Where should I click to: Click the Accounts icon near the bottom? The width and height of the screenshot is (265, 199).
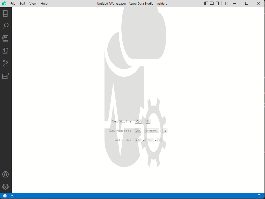(6, 174)
